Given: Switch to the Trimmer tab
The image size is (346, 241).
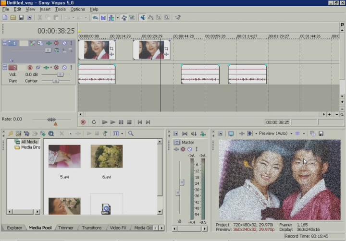Looking at the screenshot, I should (x=66, y=228).
